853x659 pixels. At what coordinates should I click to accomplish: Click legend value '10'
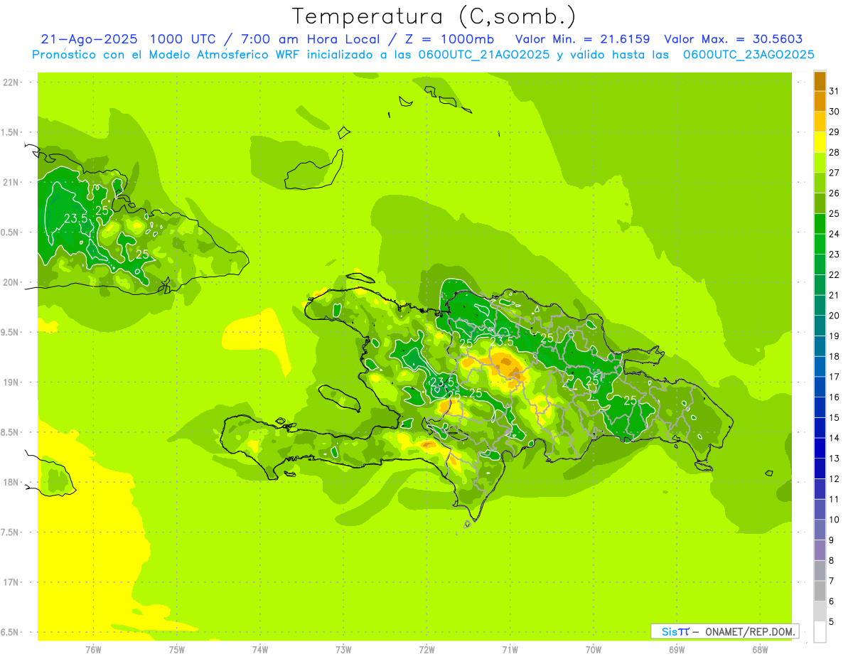tap(835, 520)
